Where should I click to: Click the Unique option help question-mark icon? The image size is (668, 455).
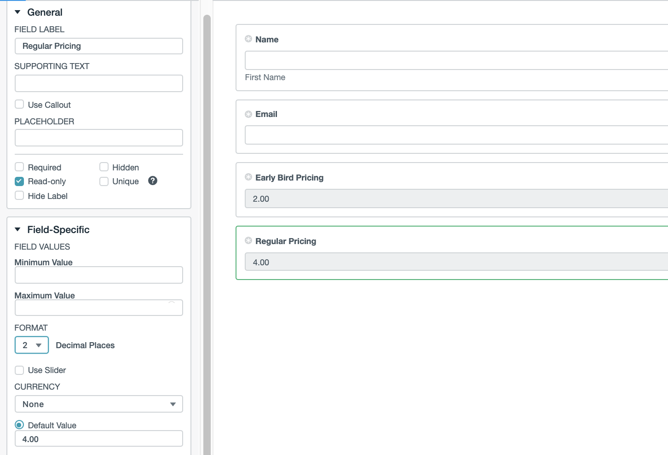point(153,181)
